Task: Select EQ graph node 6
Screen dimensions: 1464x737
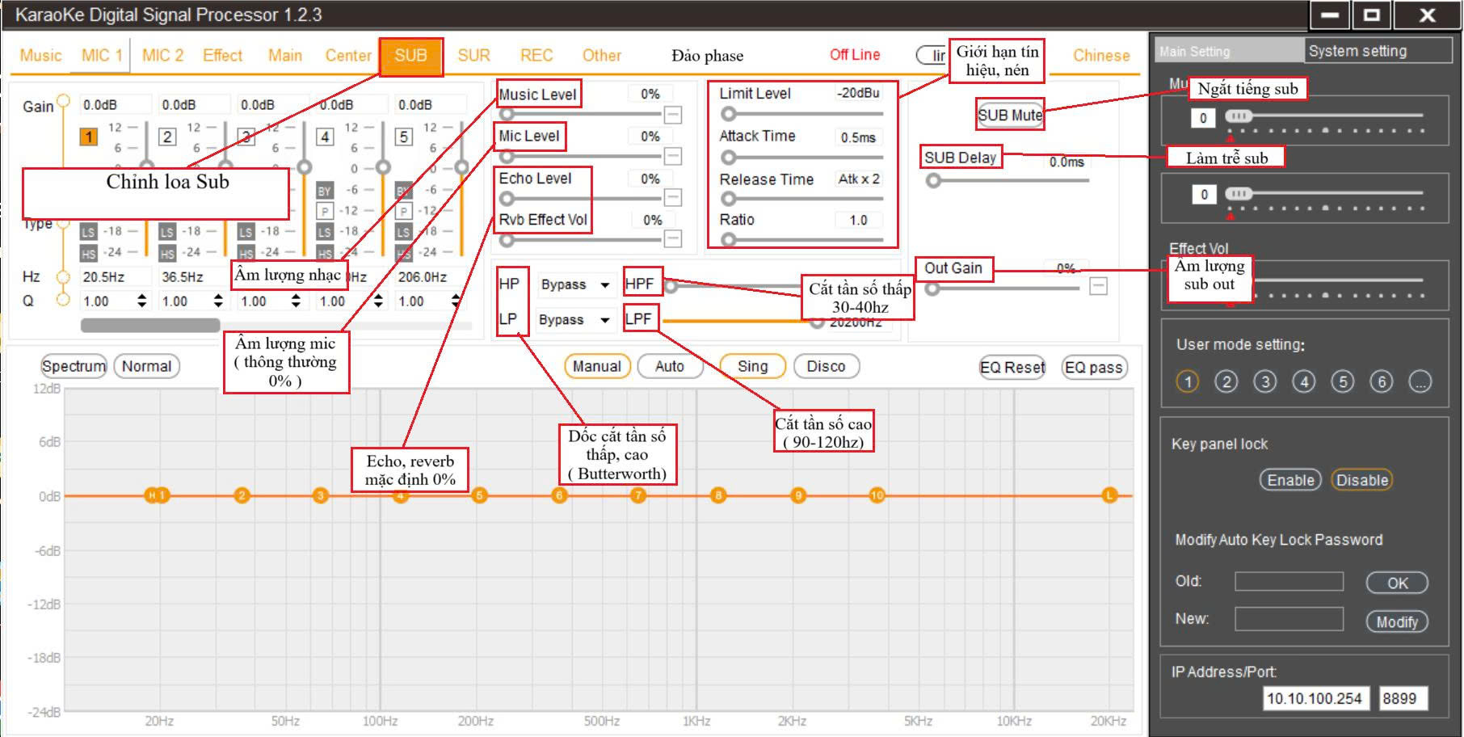Action: 559,495
